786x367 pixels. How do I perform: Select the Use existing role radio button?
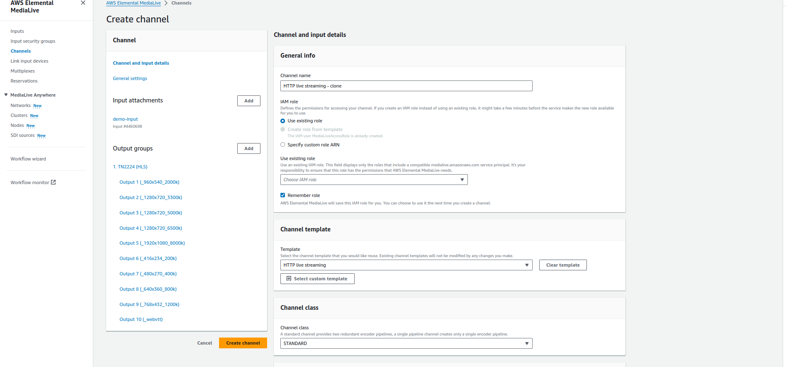click(x=283, y=121)
